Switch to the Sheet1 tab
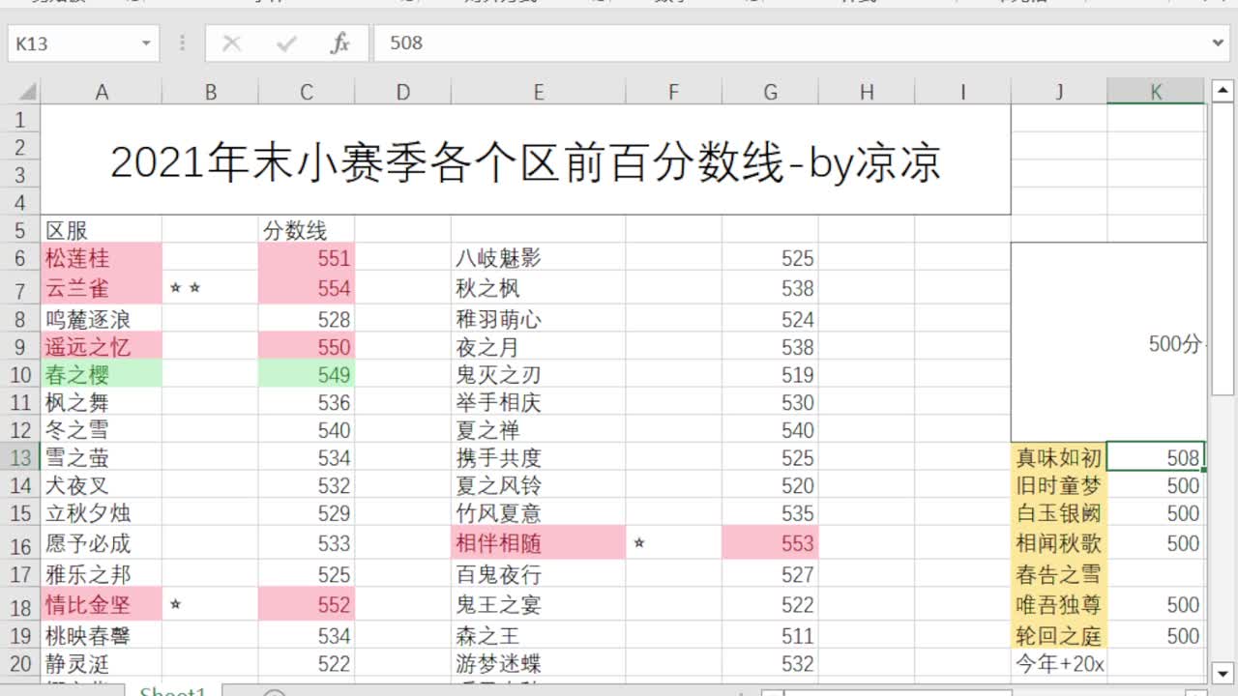This screenshot has height=696, width=1238. pyautogui.click(x=172, y=691)
